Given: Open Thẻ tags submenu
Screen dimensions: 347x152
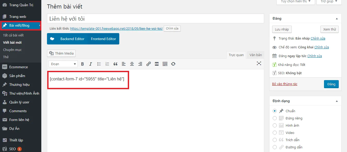Looking at the screenshot, I should (x=6, y=57).
